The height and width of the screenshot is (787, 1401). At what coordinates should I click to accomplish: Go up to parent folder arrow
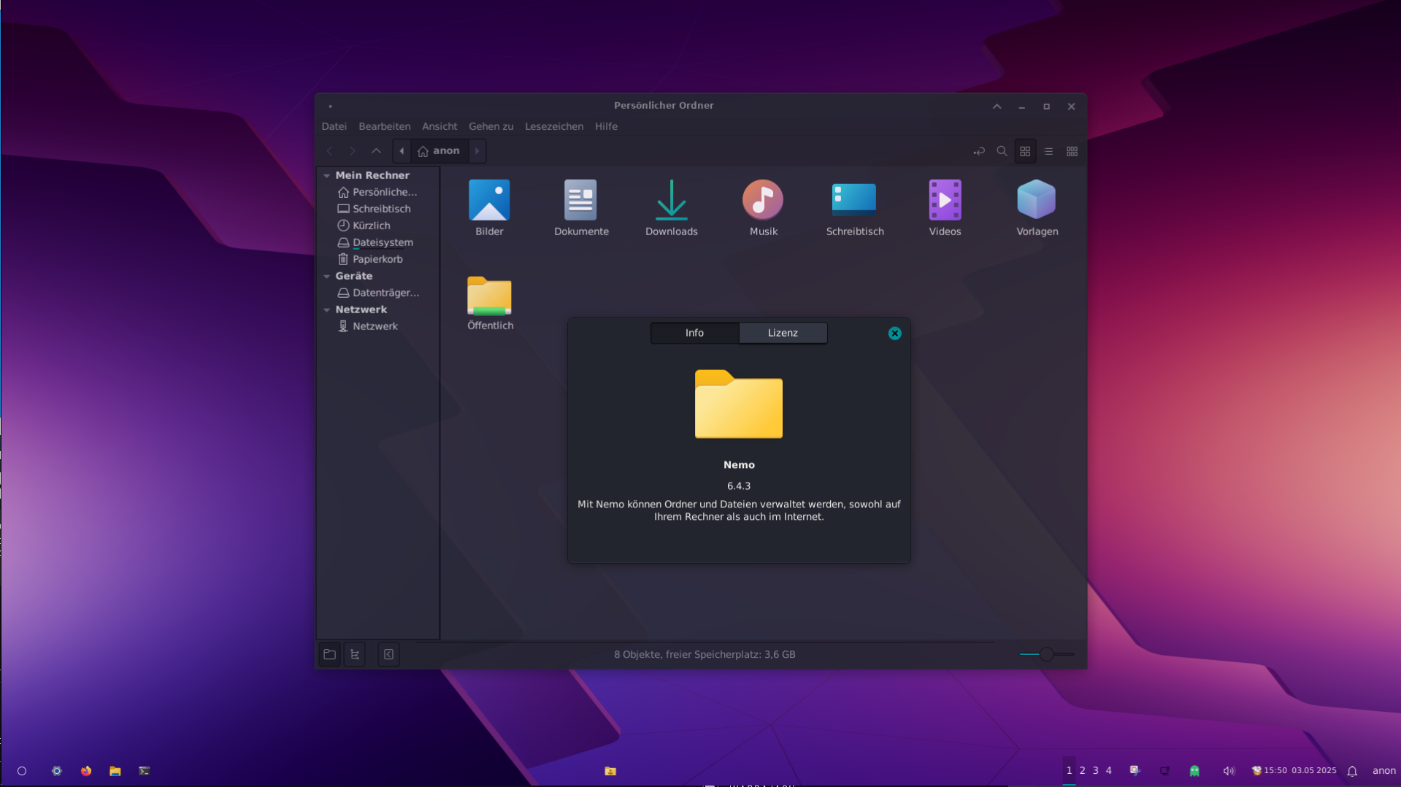point(376,151)
